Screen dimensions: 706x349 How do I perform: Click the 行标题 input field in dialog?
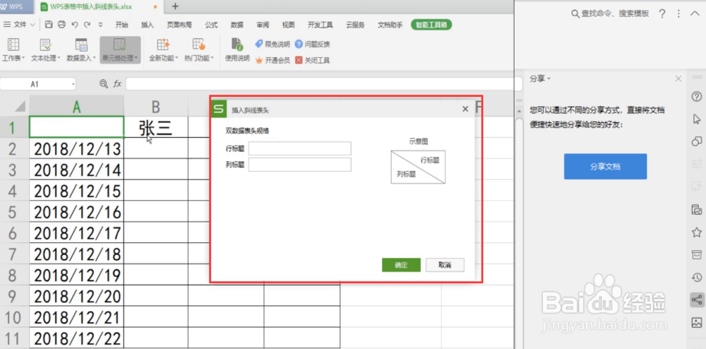299,148
